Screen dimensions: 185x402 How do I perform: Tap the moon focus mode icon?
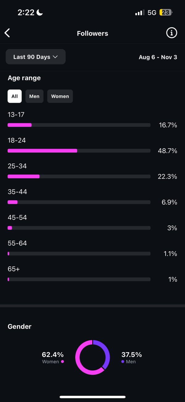pos(40,12)
